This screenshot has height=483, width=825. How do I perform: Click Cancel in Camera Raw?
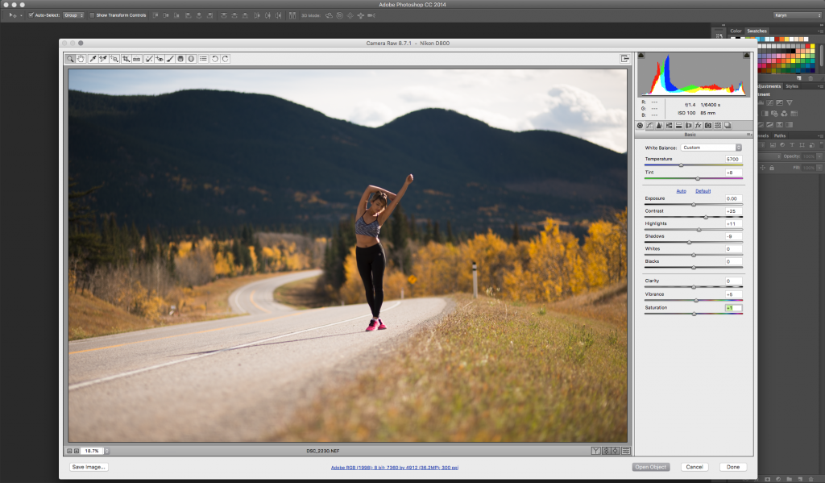(x=694, y=467)
